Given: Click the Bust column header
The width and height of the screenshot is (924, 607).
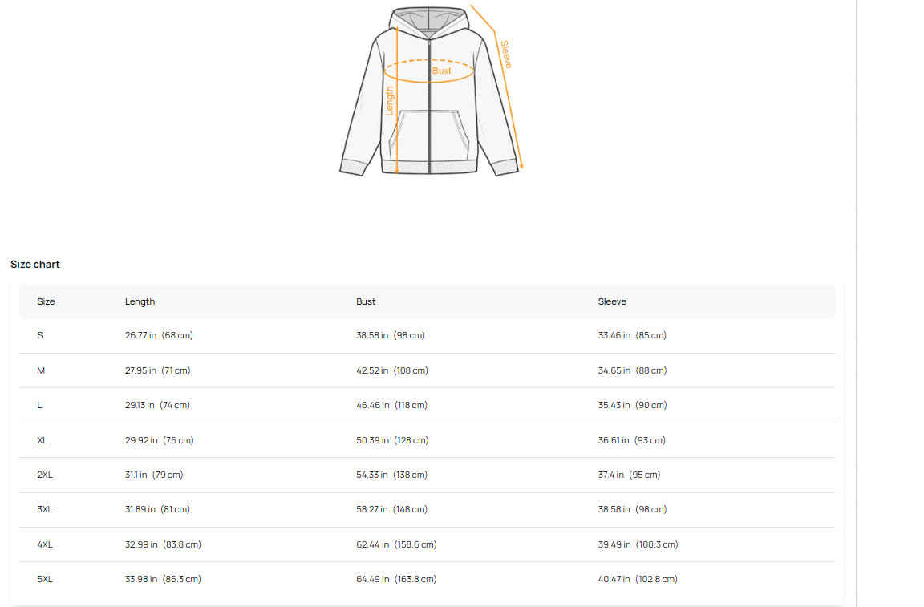Looking at the screenshot, I should pyautogui.click(x=366, y=301).
